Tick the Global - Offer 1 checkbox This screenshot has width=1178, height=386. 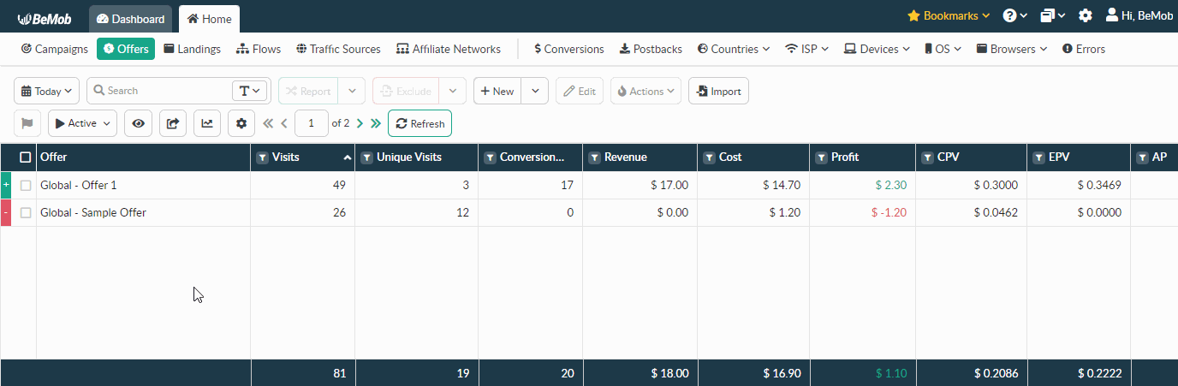[26, 185]
